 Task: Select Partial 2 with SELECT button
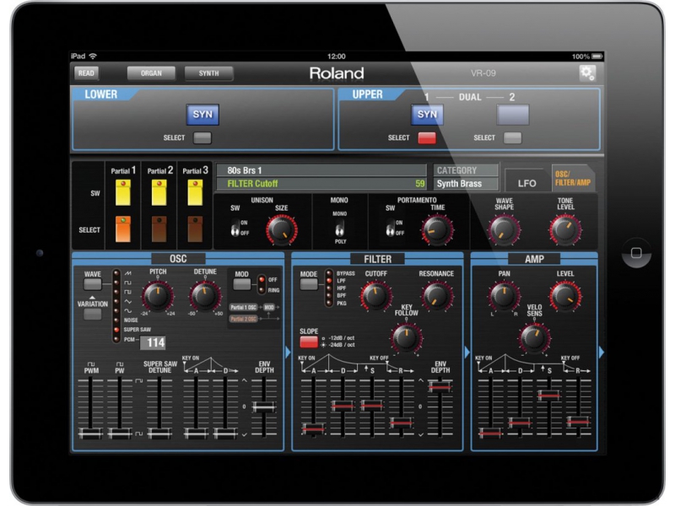point(159,229)
